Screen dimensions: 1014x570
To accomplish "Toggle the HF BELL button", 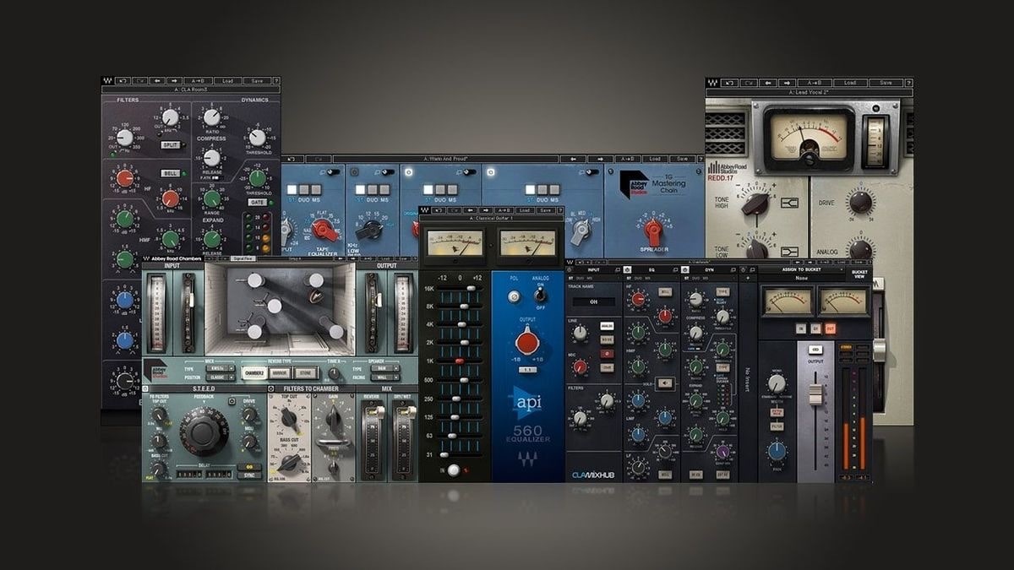I will (x=171, y=171).
